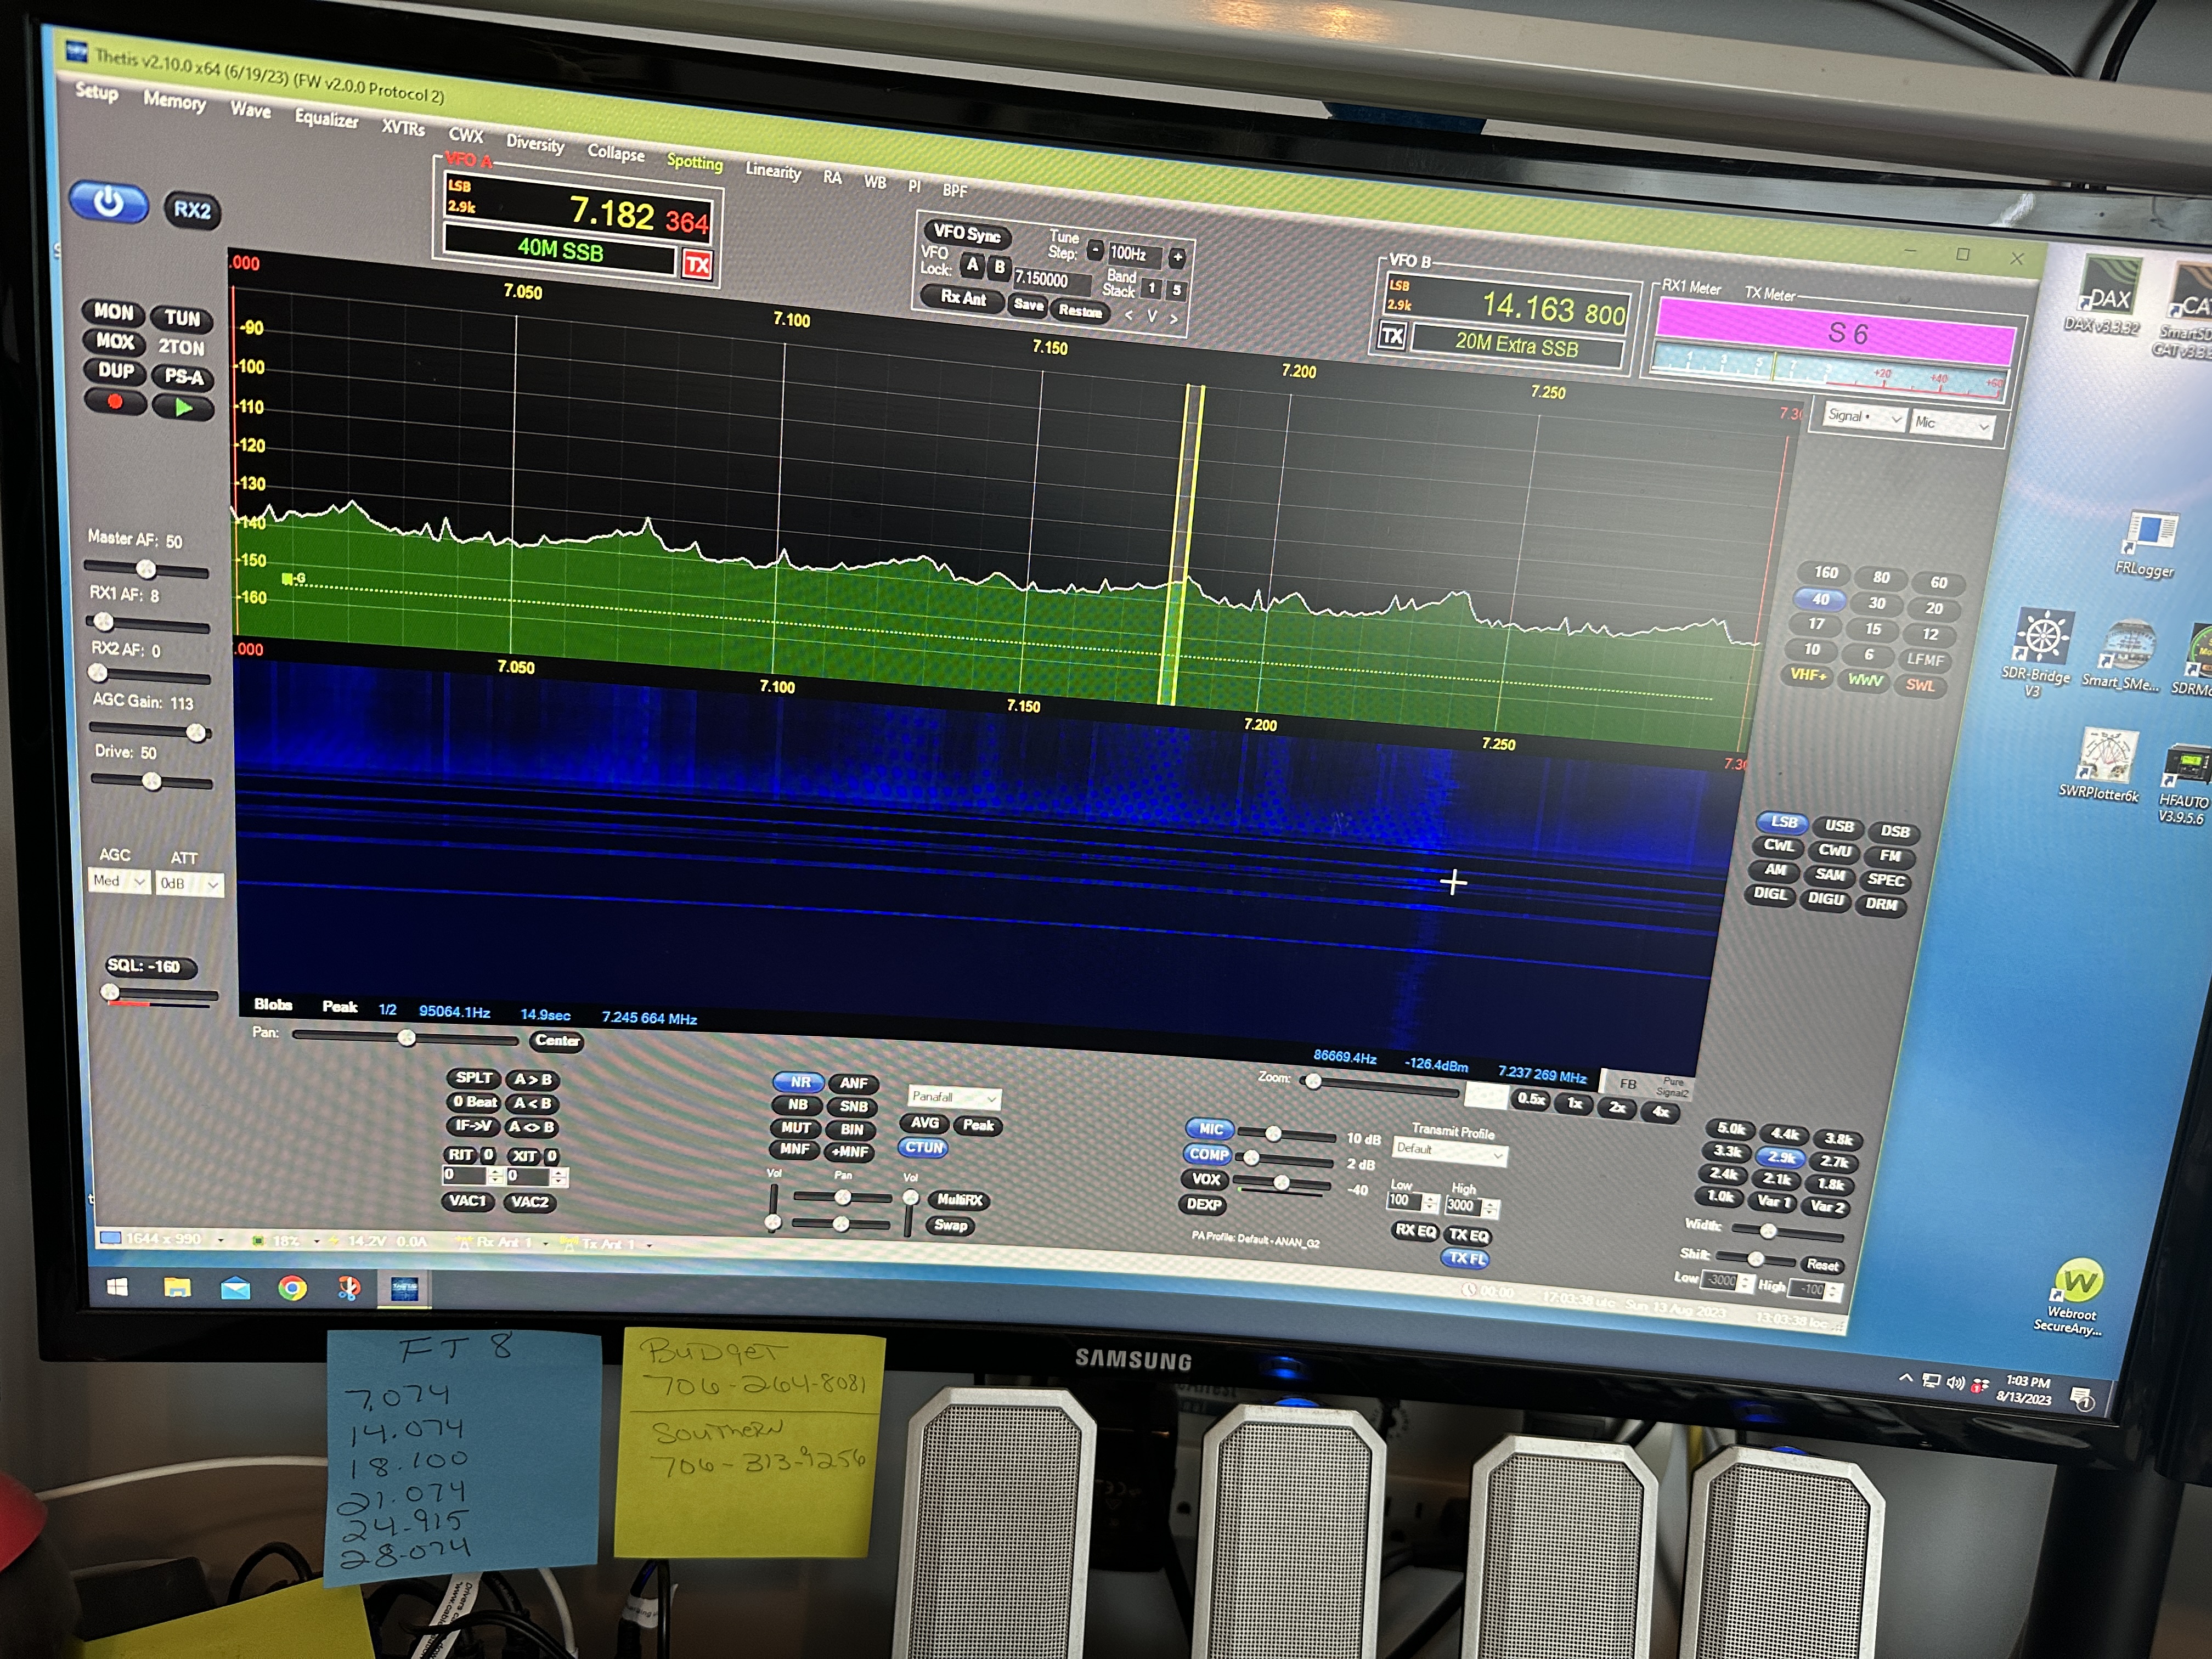Toggle the CTUN button
Image resolution: width=2212 pixels, height=1659 pixels.
[x=924, y=1148]
